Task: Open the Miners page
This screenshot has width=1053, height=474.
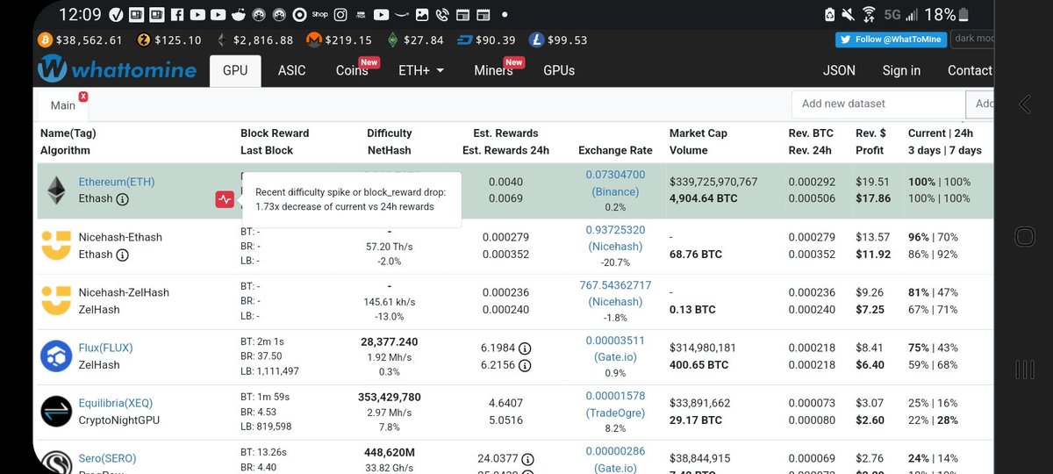Action: (494, 70)
